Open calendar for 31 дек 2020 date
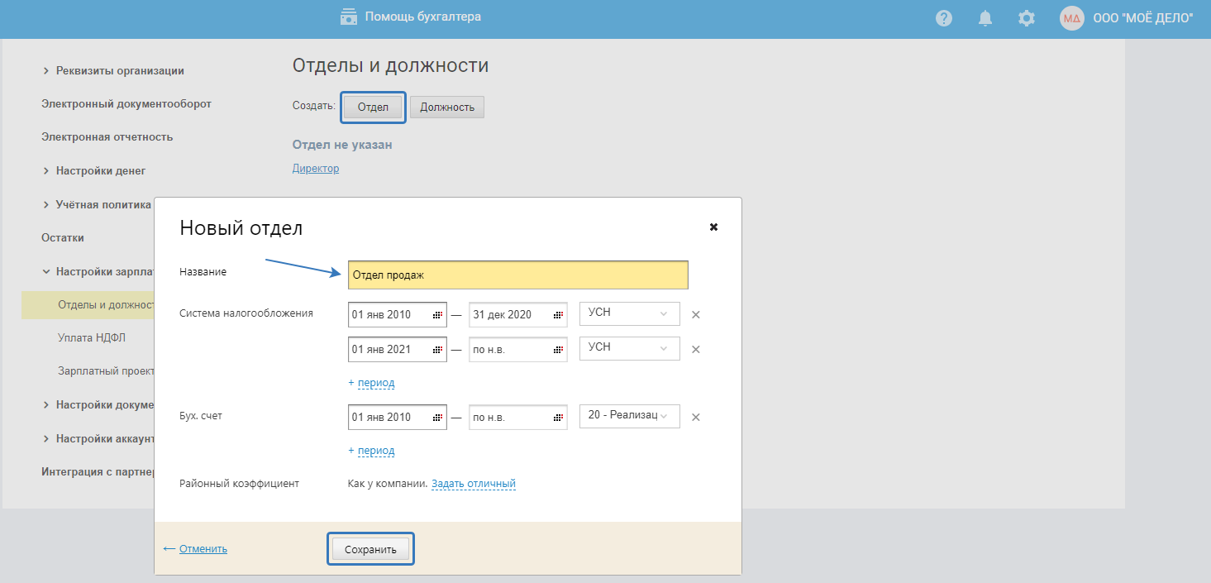Screen dimensions: 1211x583 coord(559,315)
